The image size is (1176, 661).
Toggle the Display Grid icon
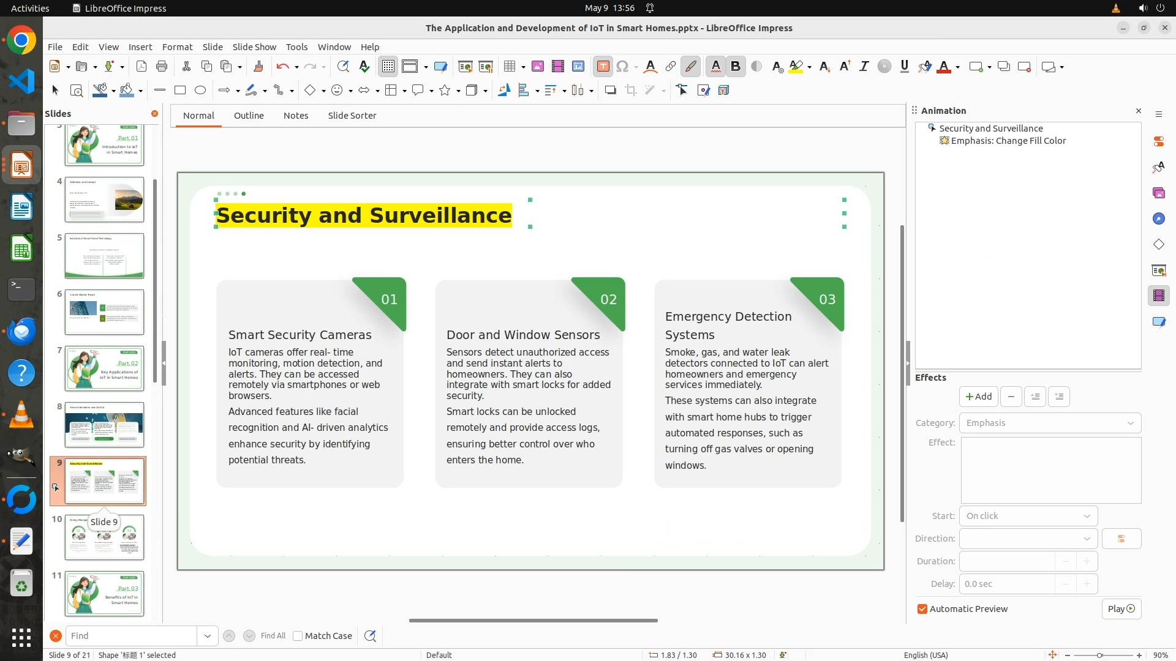pyautogui.click(x=388, y=67)
